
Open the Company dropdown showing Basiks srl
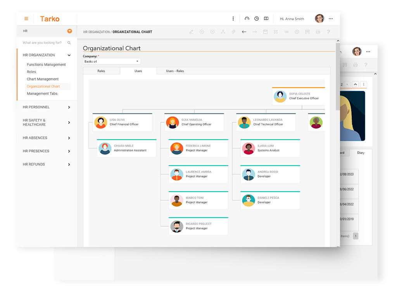(112, 61)
